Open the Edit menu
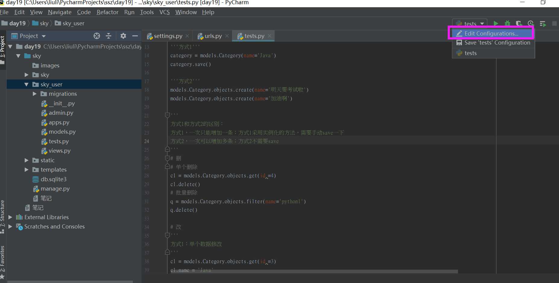559x283 pixels. coord(19,12)
